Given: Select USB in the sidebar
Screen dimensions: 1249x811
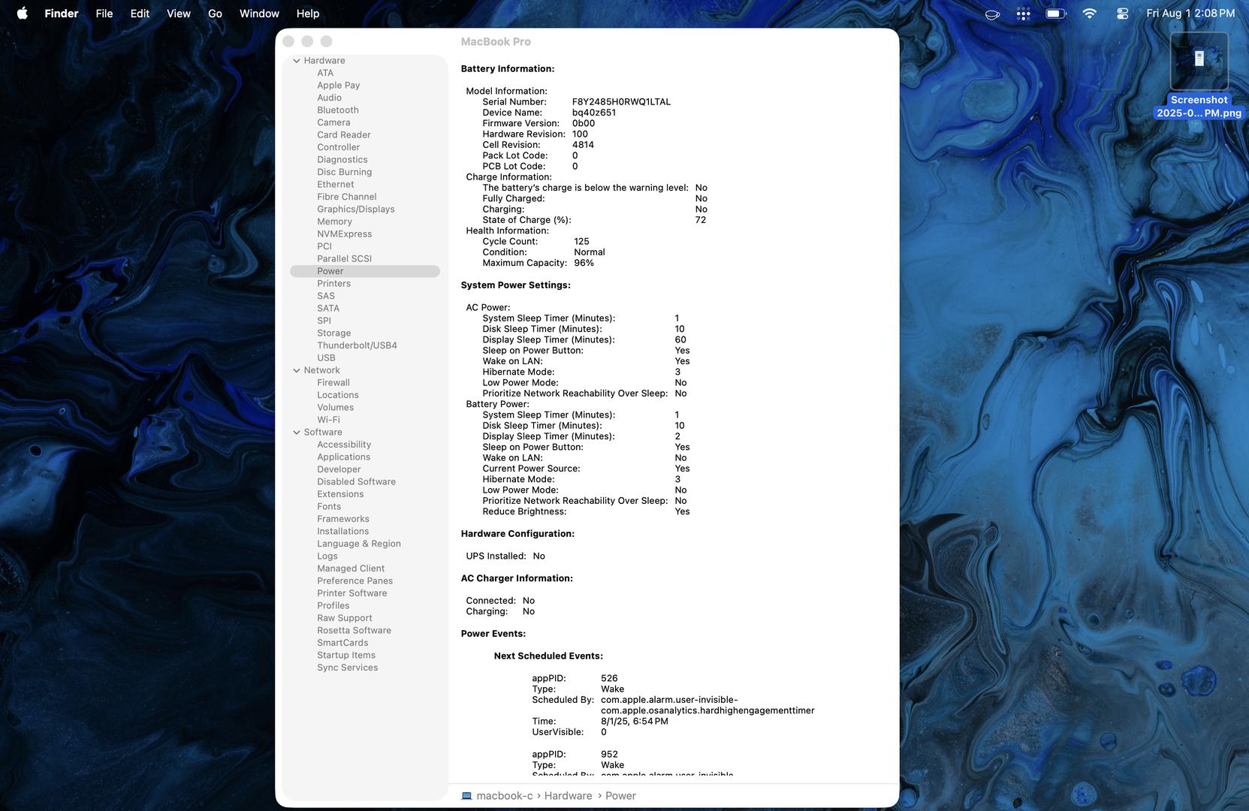Looking at the screenshot, I should (327, 358).
